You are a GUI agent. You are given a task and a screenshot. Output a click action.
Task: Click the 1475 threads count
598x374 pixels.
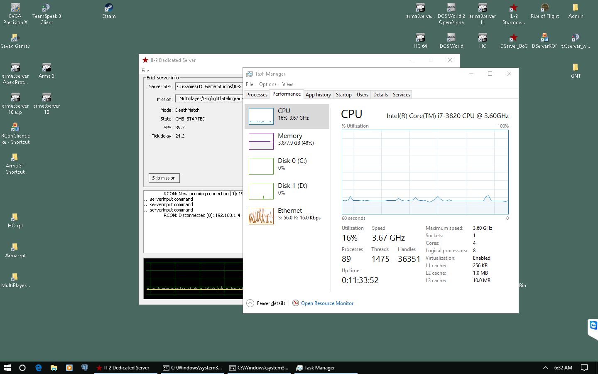click(380, 259)
